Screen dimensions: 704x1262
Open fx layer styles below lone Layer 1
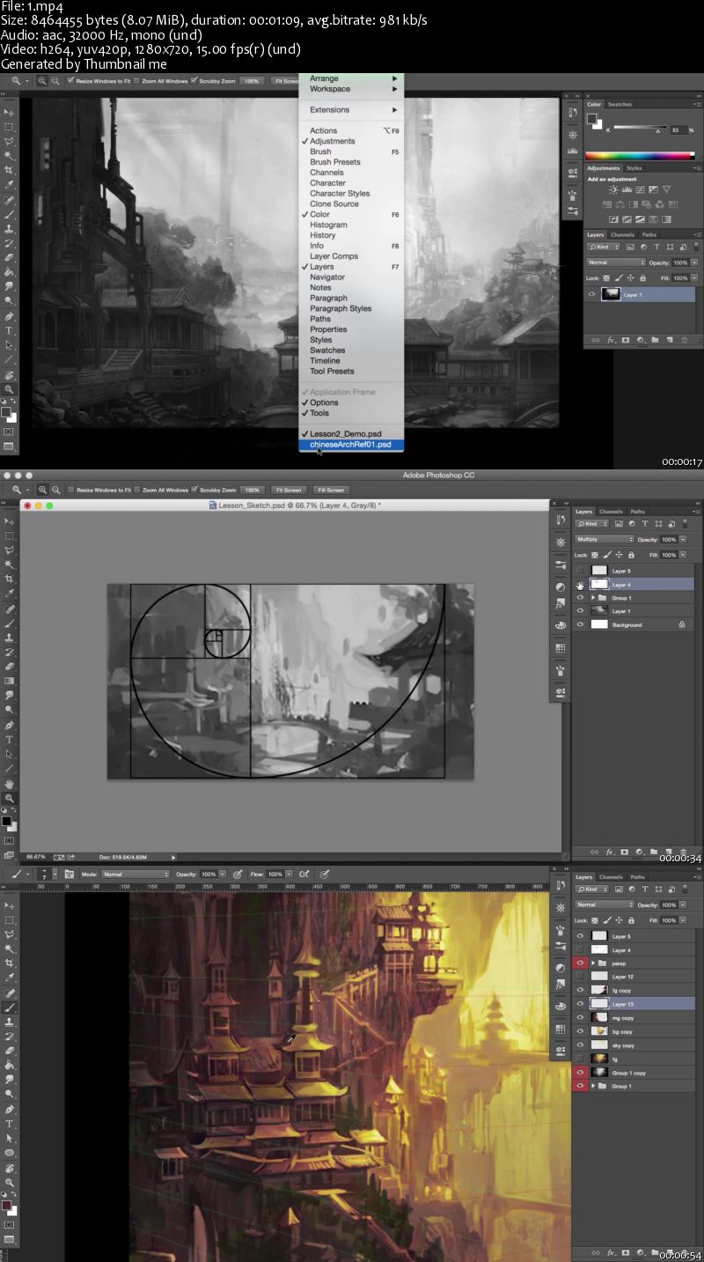pyautogui.click(x=611, y=339)
